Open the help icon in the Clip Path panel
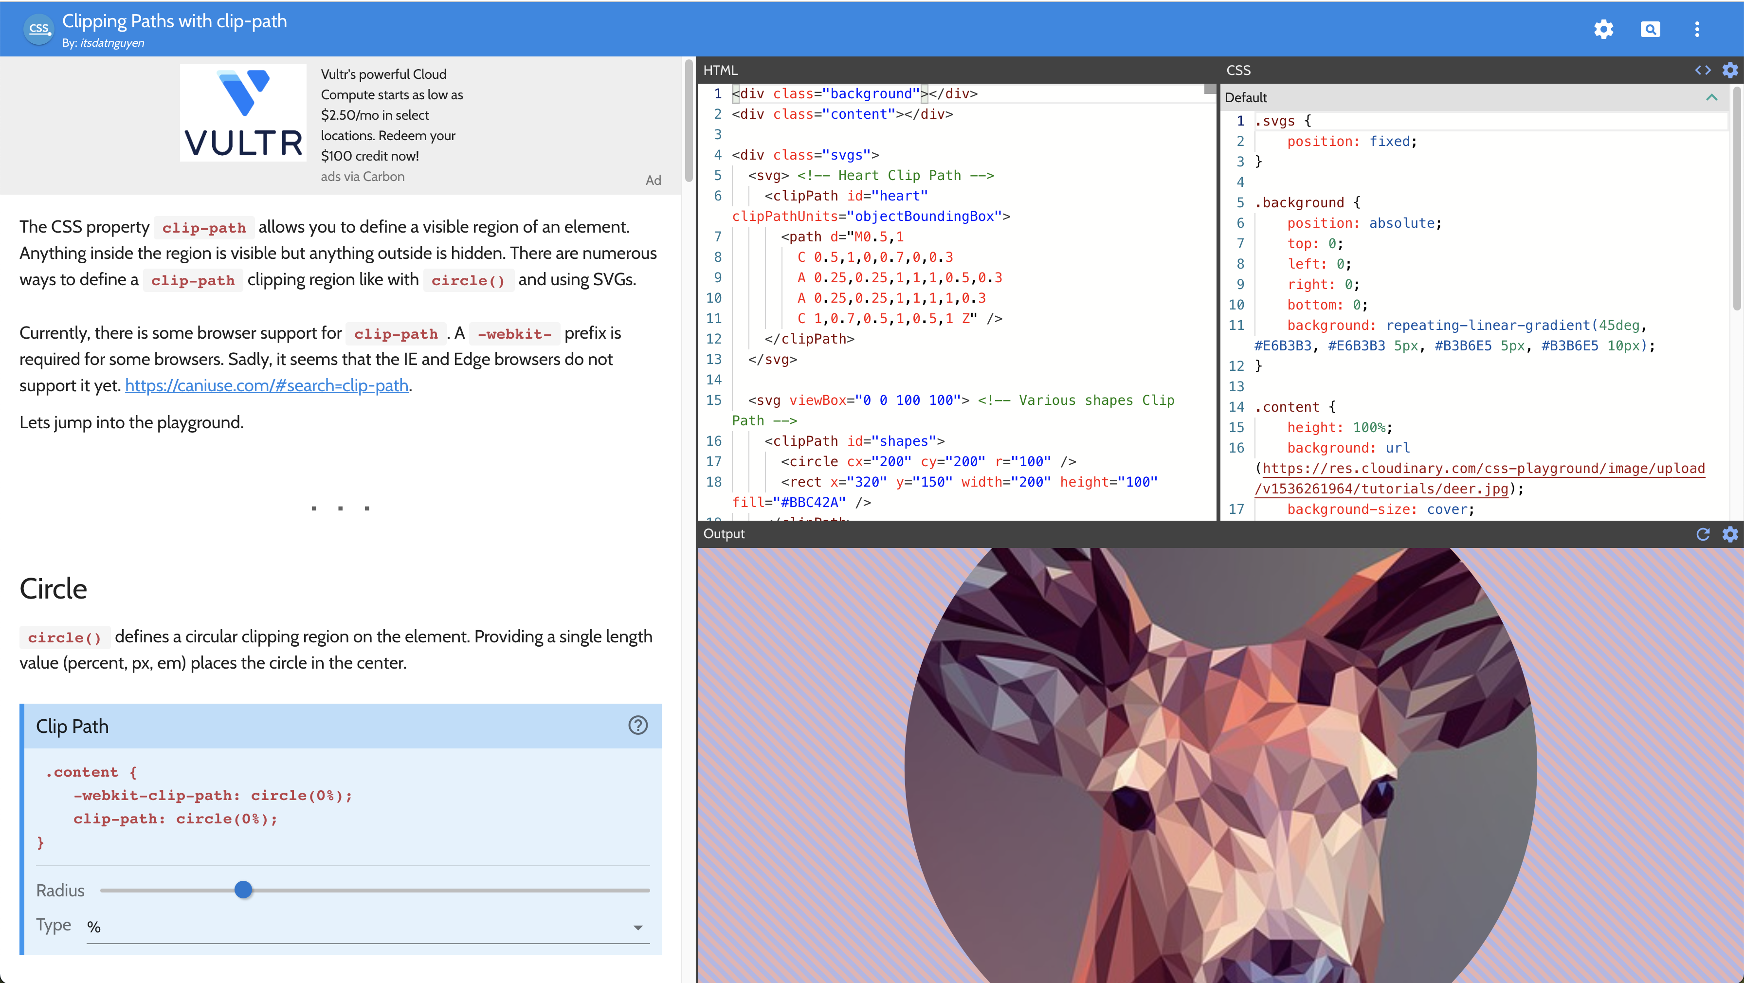This screenshot has height=983, width=1744. click(x=638, y=725)
